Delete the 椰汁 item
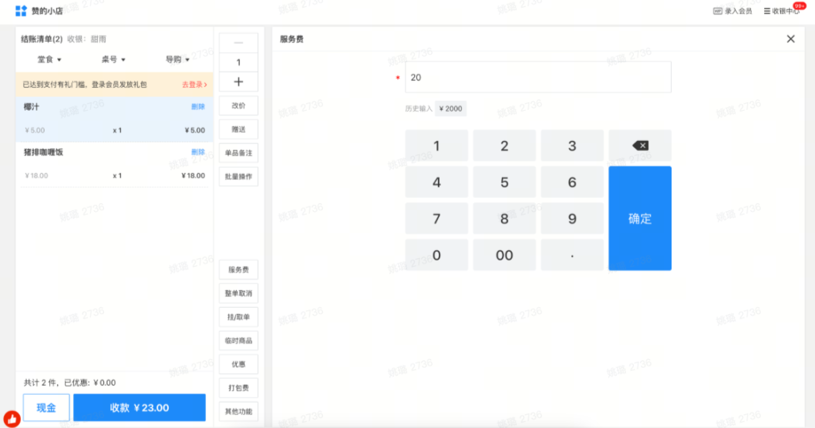 pos(198,106)
